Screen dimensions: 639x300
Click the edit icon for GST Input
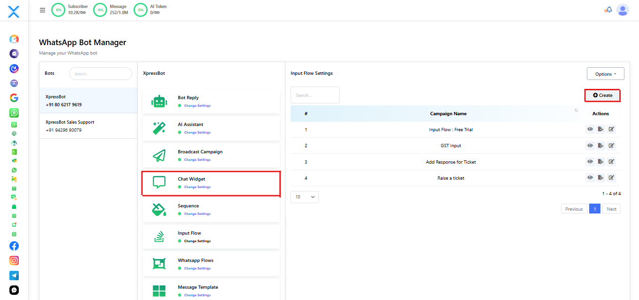611,146
